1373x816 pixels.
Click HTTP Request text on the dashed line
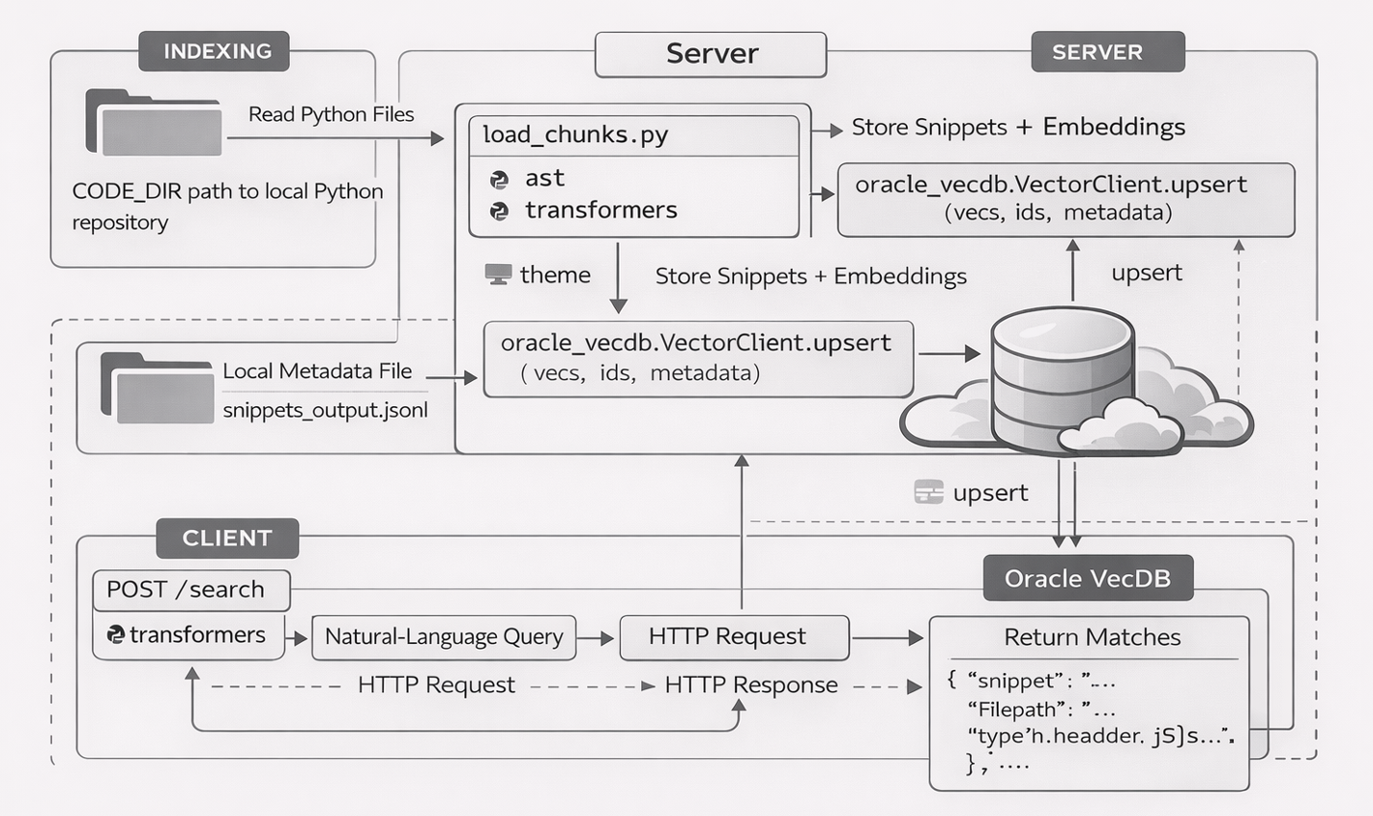(x=436, y=685)
